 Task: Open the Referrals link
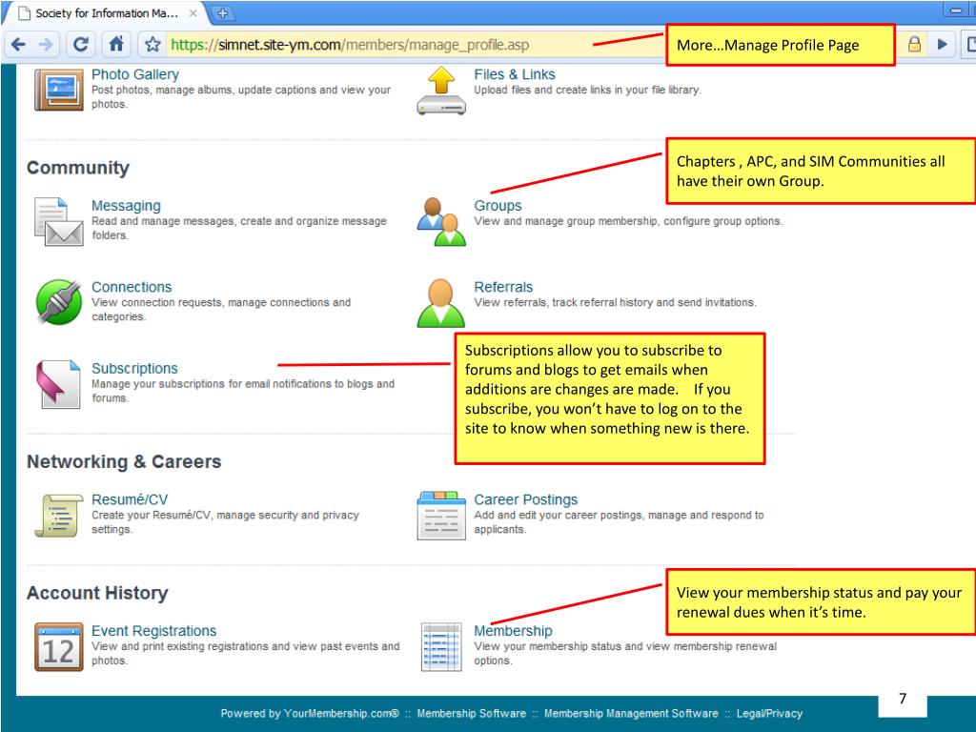pyautogui.click(x=503, y=287)
